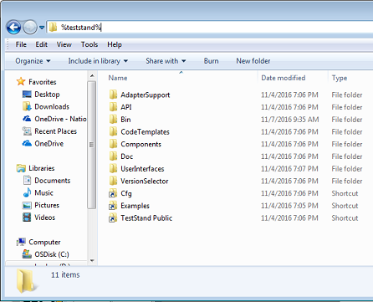Viewport: 373px width, 302px height.
Task: Select the Favorites star icon
Action: pos(21,81)
